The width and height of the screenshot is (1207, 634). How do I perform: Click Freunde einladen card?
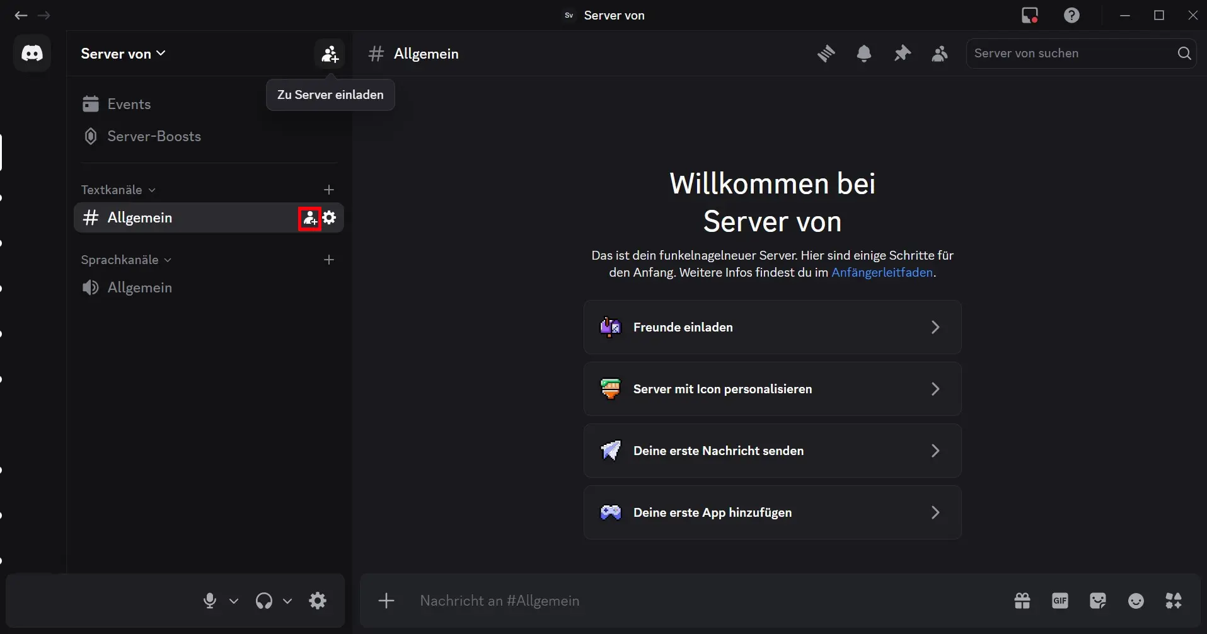click(772, 327)
